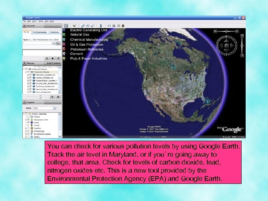
Task: Click in the Fly To input field
Action: pos(38,43)
